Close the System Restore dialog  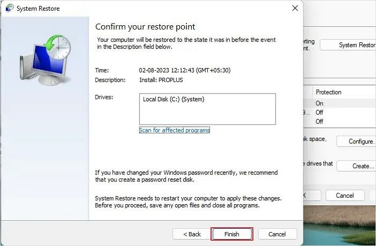coord(295,9)
